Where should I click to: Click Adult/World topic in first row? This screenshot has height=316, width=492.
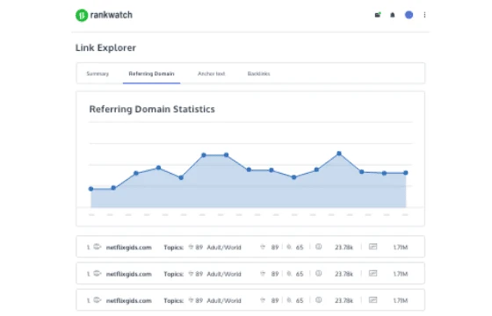point(224,248)
